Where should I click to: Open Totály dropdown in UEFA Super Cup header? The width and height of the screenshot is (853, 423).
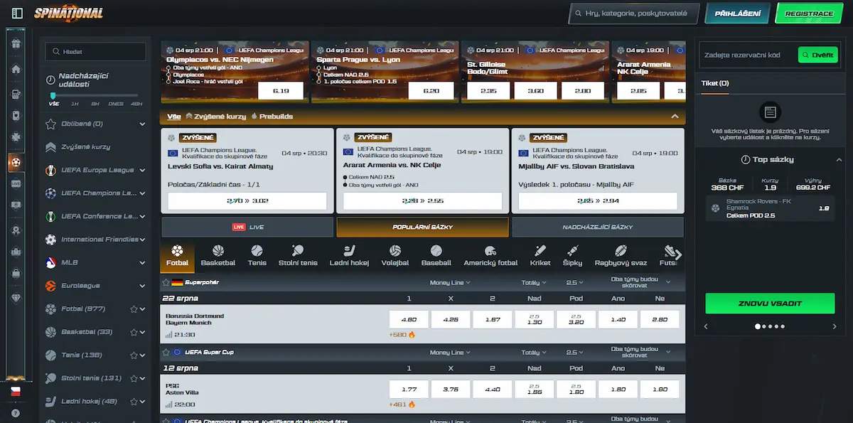click(533, 353)
